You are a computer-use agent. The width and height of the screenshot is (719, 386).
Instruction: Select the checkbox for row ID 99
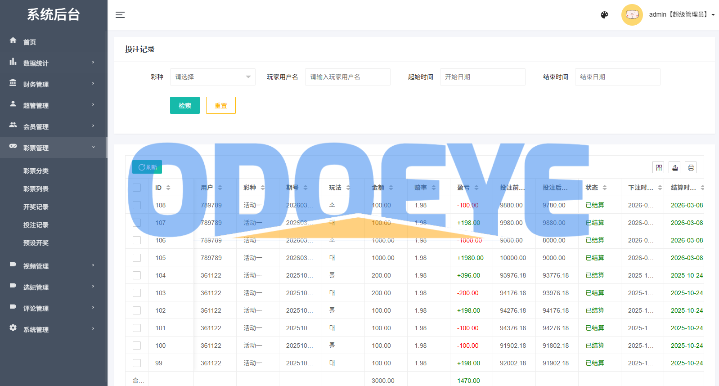(x=137, y=363)
